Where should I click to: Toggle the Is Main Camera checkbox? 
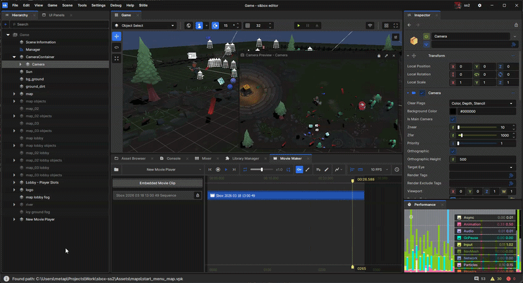click(453, 119)
